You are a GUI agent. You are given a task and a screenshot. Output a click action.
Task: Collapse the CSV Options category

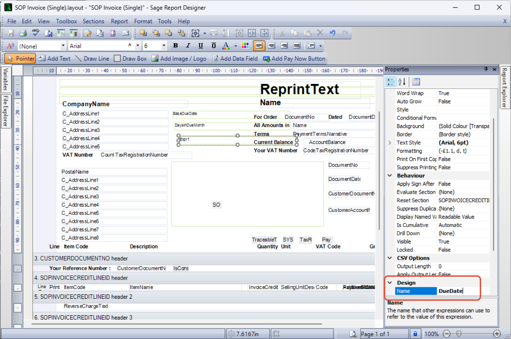[390, 258]
